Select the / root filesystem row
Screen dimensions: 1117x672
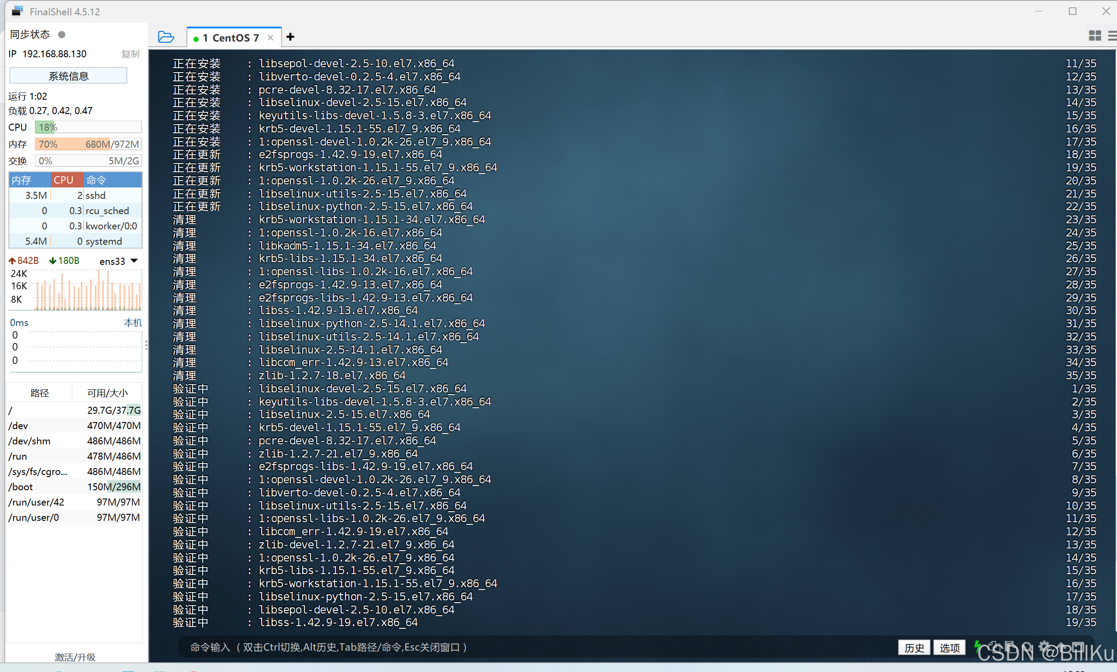click(x=75, y=410)
